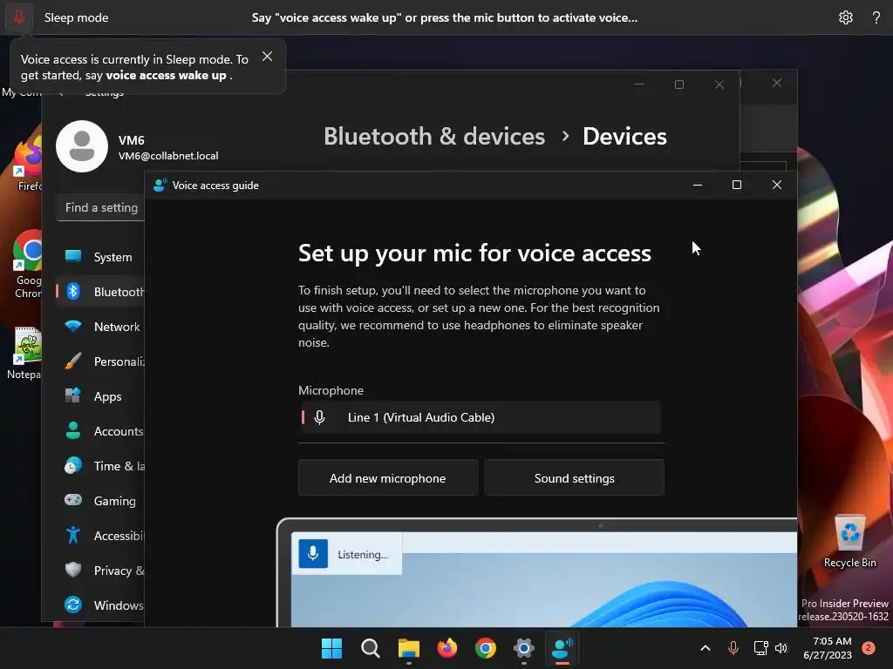Image resolution: width=893 pixels, height=669 pixels.
Task: Switch to Settings app in taskbar
Action: 523,648
